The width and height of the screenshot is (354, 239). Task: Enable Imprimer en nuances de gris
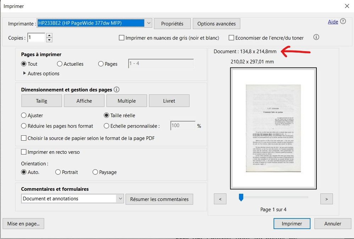click(122, 38)
